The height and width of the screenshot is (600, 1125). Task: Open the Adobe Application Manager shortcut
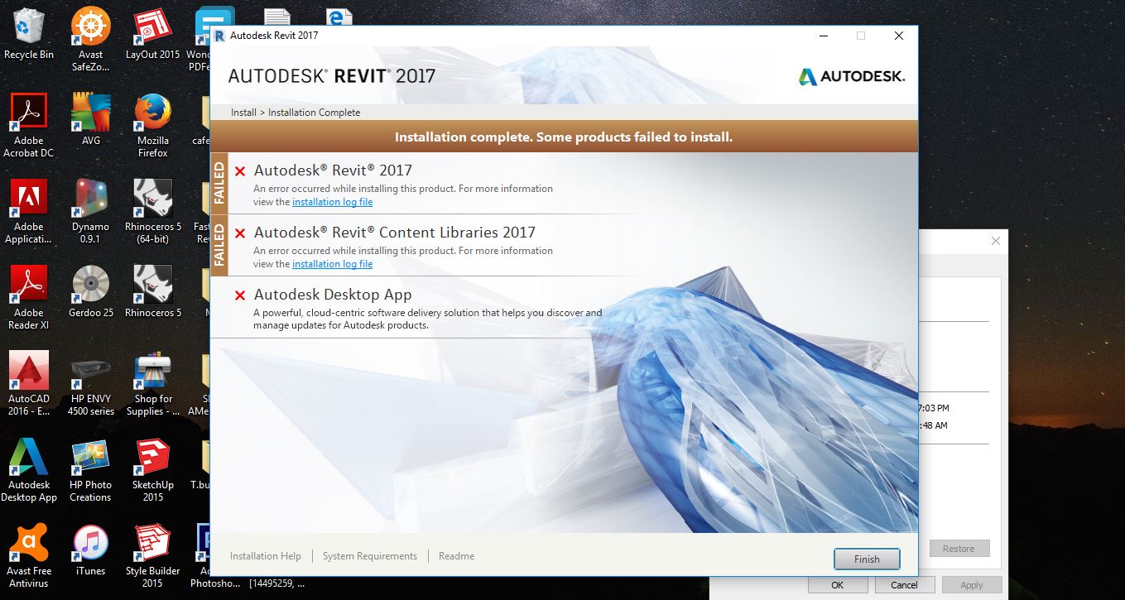(x=29, y=211)
